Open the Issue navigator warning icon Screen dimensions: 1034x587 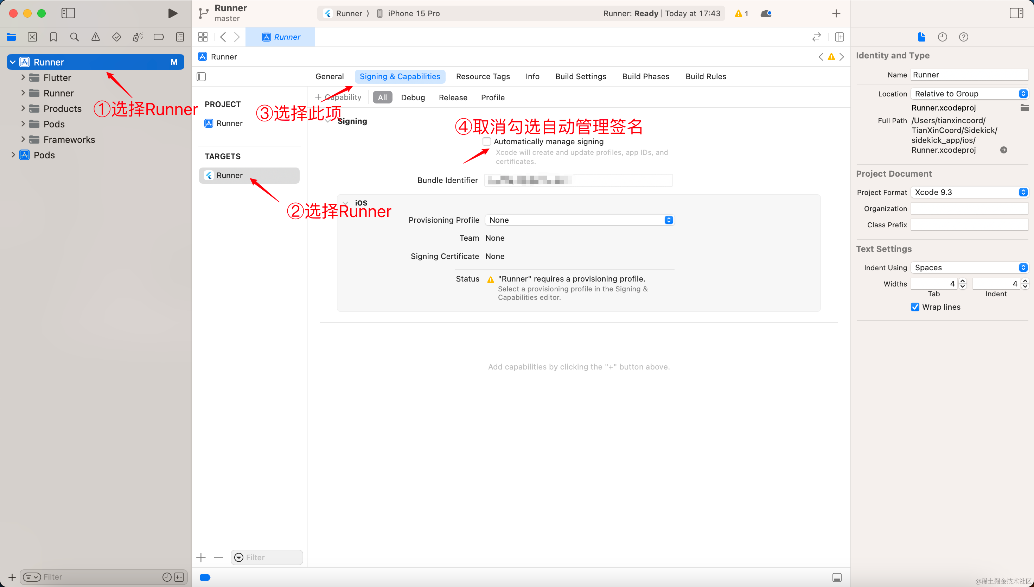pyautogui.click(x=95, y=37)
